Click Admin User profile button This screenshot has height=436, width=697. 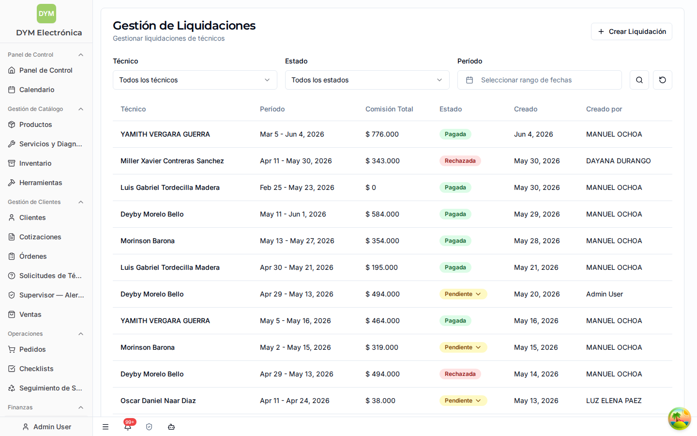click(x=46, y=427)
